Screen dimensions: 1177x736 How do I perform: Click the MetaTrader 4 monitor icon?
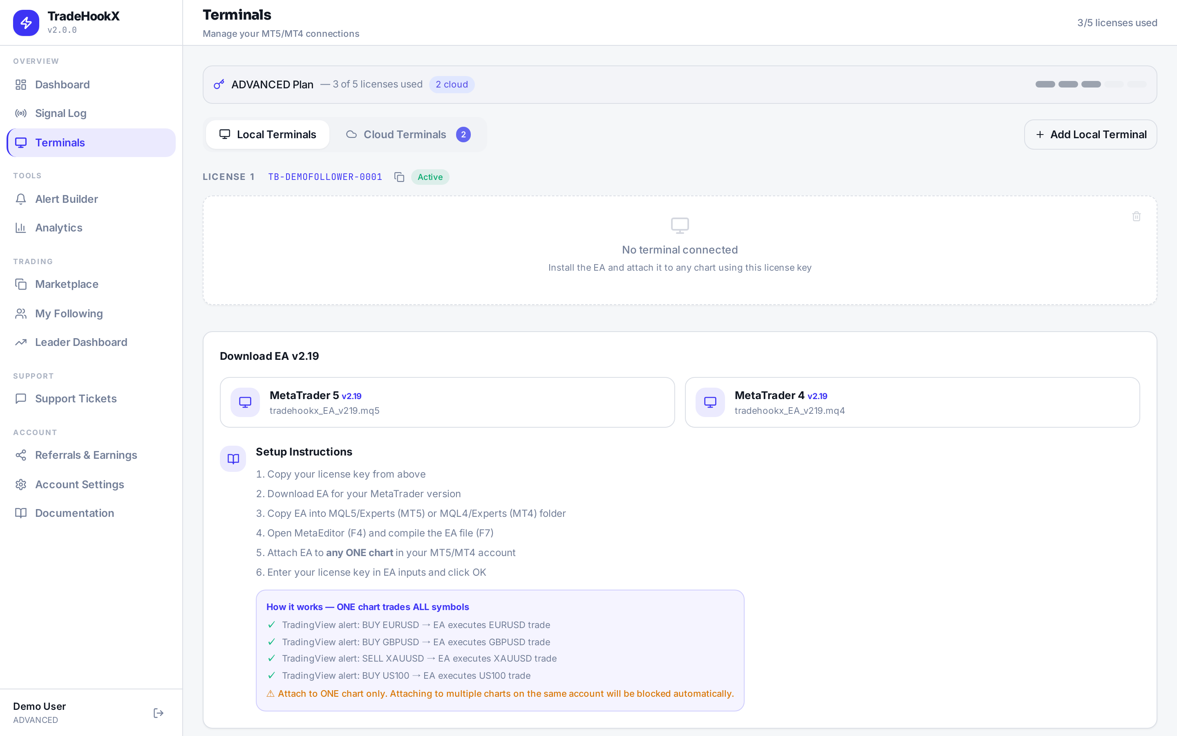(710, 402)
